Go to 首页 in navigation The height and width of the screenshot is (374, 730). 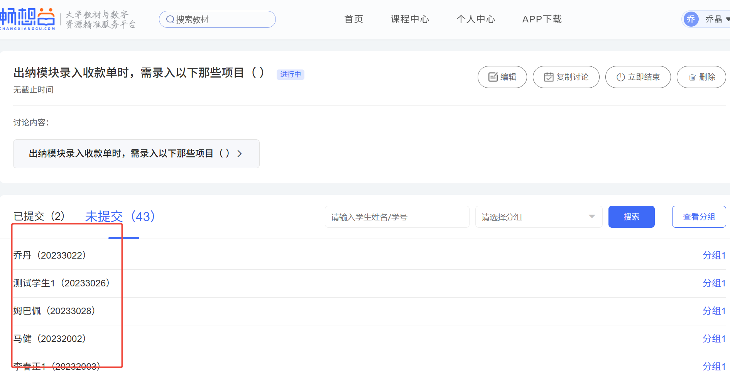coord(353,19)
